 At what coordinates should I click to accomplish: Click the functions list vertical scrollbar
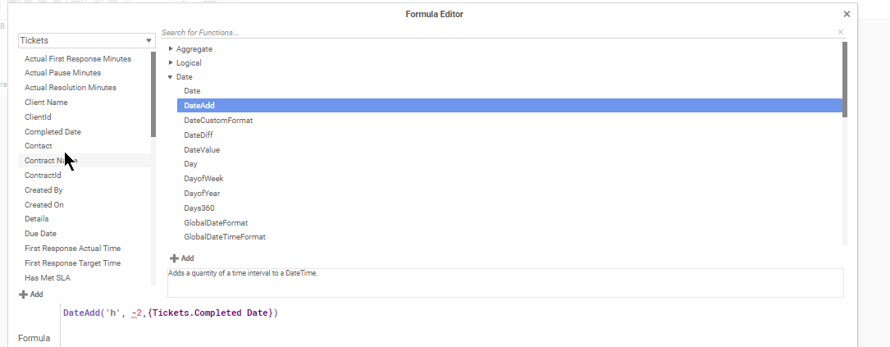[845, 80]
